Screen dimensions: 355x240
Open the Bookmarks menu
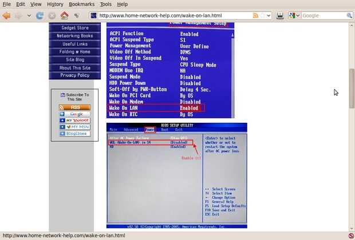pos(81,5)
